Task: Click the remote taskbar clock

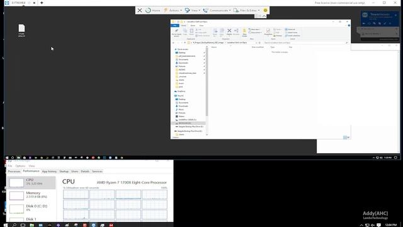Action: coord(388,158)
